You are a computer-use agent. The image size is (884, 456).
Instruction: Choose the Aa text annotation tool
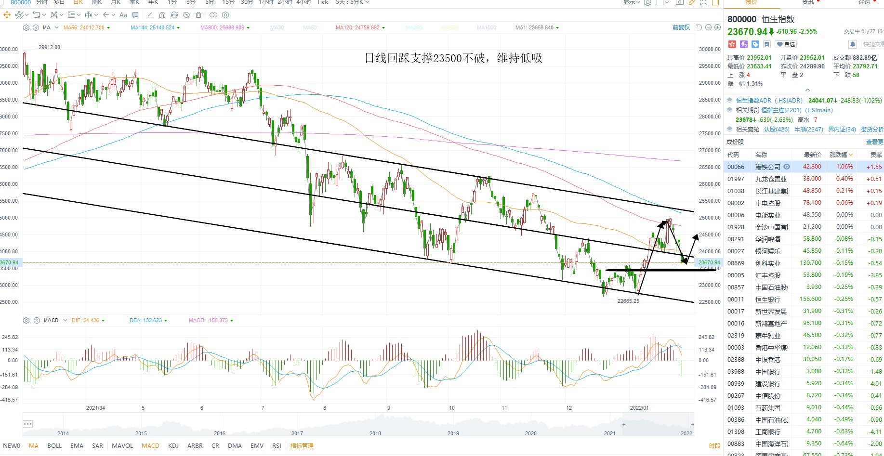[x=123, y=15]
